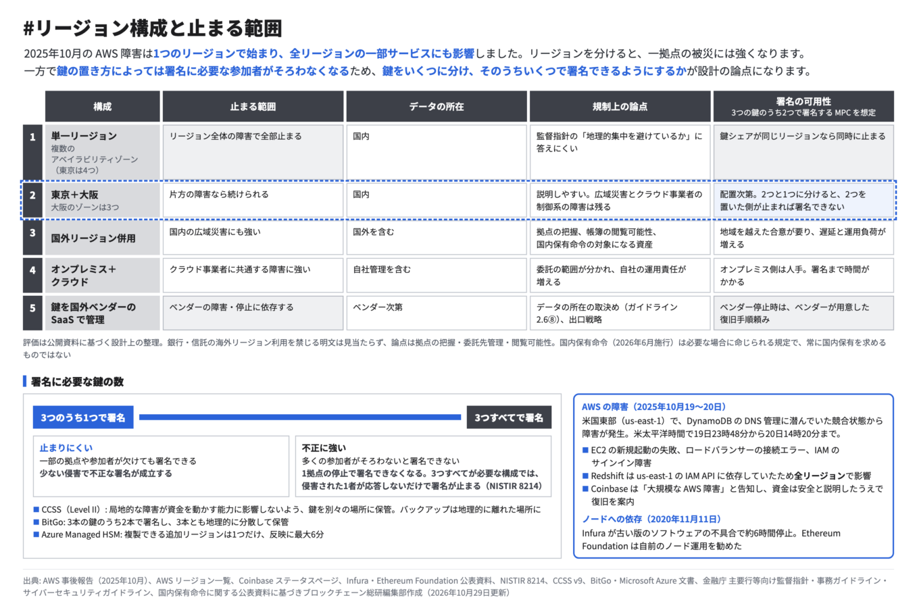Click the 署名に必要な鍵の数 section heading

(x=77, y=382)
